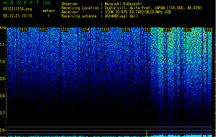Screen dimensions: 216x137
Task: Click the 0.7 kHz axis label
Action: click(x=3, y=113)
